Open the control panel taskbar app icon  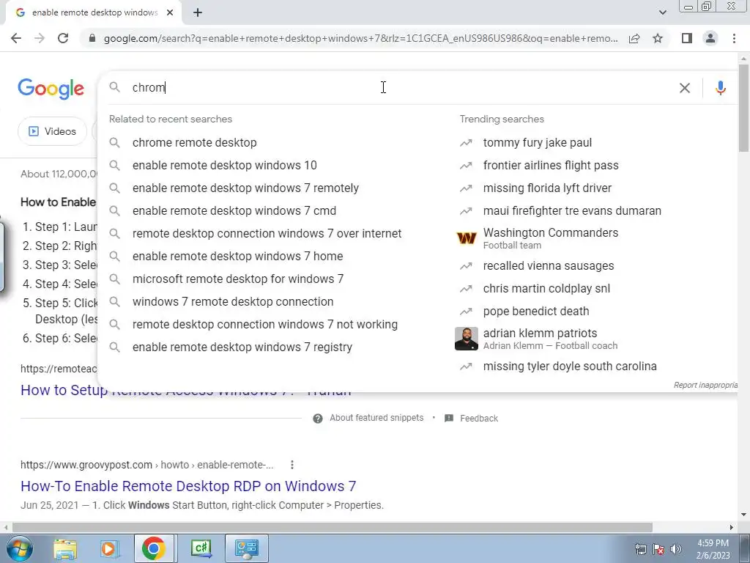coord(246,548)
